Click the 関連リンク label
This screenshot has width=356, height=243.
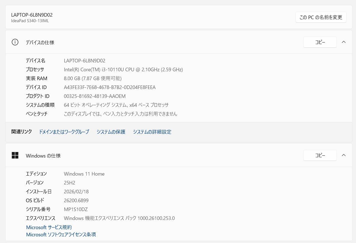22,131
